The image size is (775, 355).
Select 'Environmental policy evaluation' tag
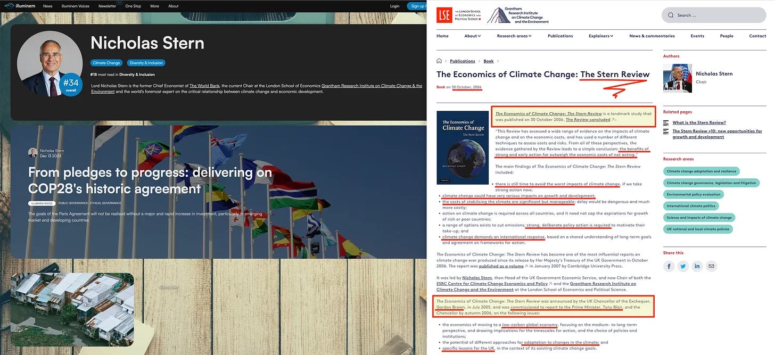coord(694,194)
